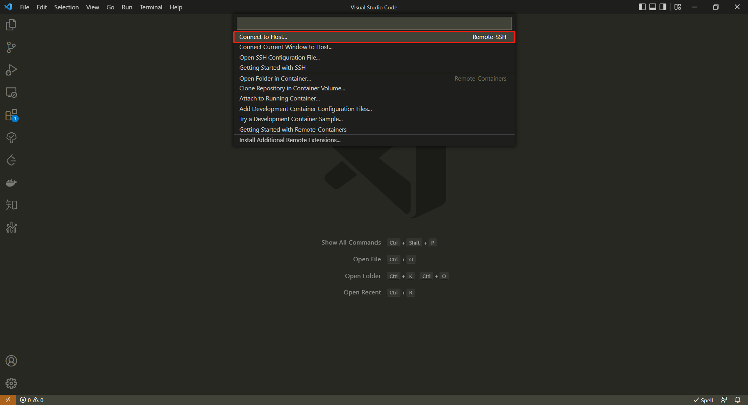Choose Open SSH Configuration File...
Screen dimensions: 748x405
(x=279, y=58)
